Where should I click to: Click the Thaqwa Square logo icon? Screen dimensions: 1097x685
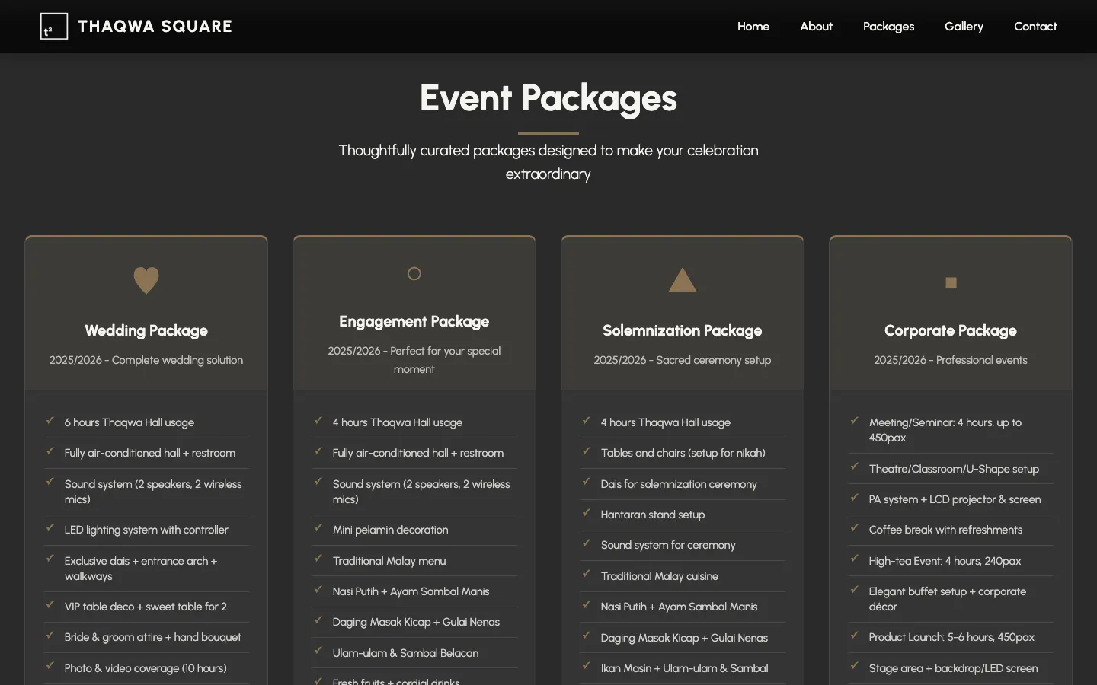[54, 27]
